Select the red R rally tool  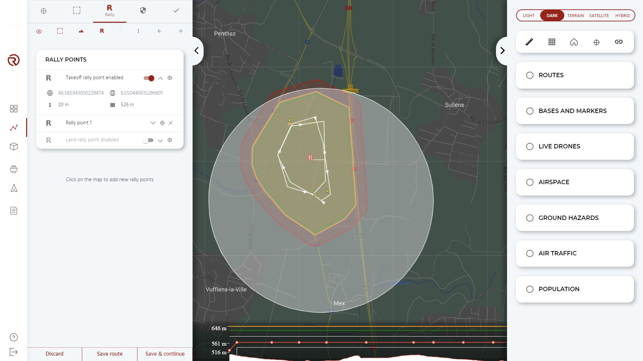[x=102, y=31]
